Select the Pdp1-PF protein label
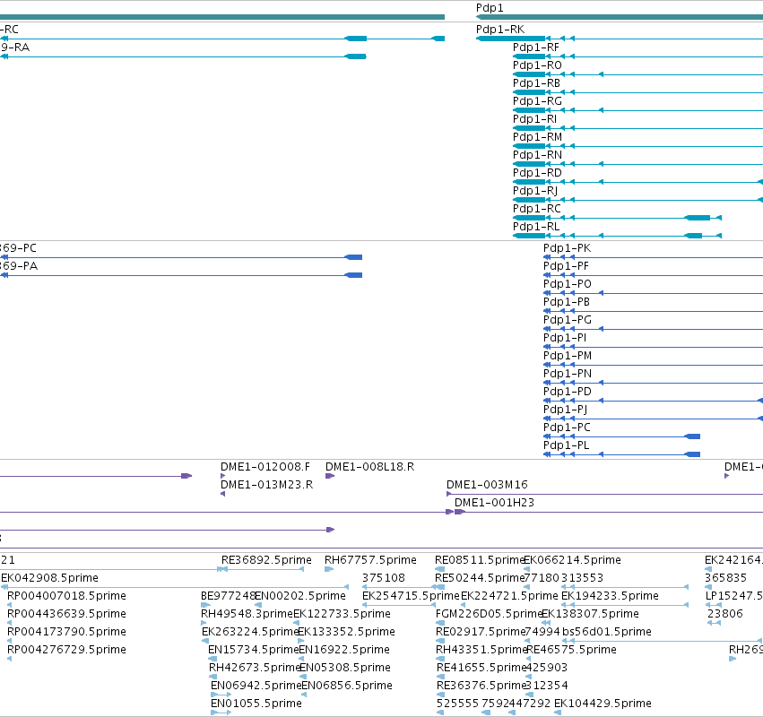Viewport: 763px width, 717px height. 566,266
